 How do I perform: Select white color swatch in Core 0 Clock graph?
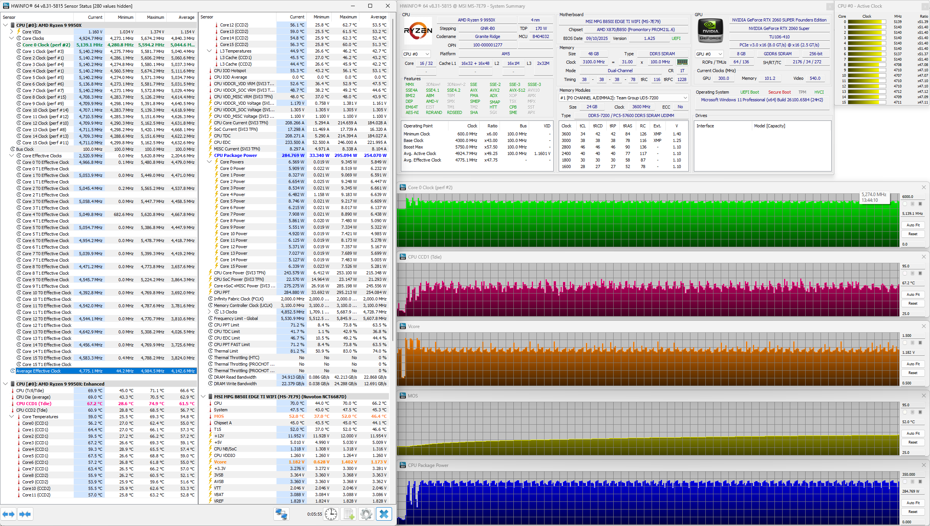coord(905,204)
